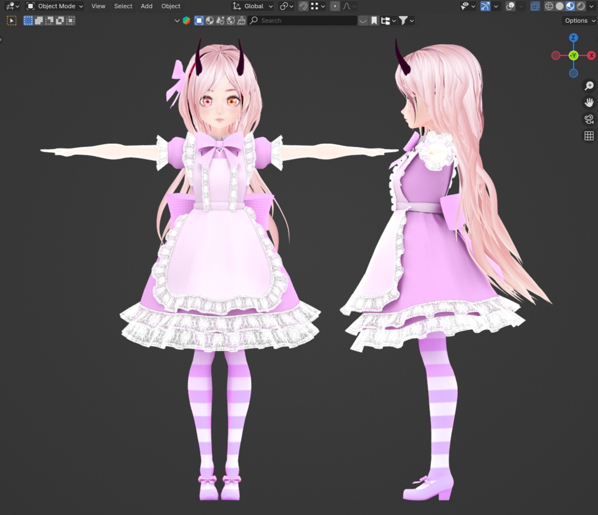This screenshot has height=515, width=598.
Task: Click the colorful asset library cube icon
Action: tap(186, 20)
